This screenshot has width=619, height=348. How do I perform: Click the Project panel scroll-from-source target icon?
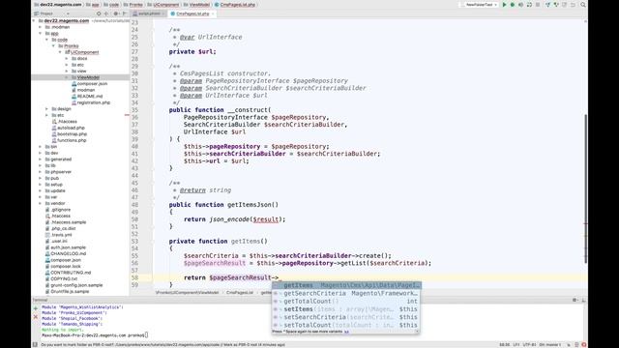click(99, 14)
